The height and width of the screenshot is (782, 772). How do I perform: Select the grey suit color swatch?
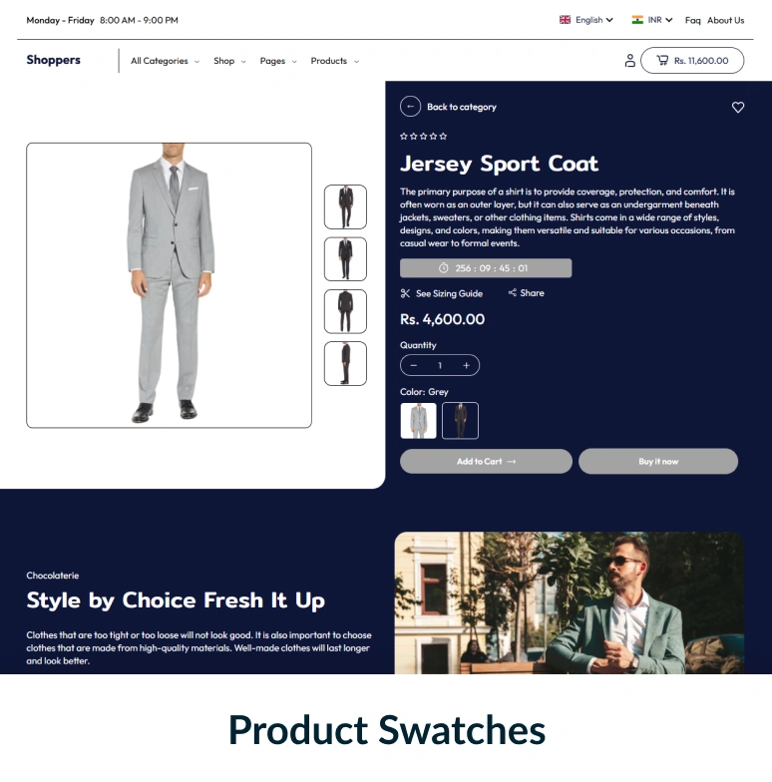click(x=418, y=421)
